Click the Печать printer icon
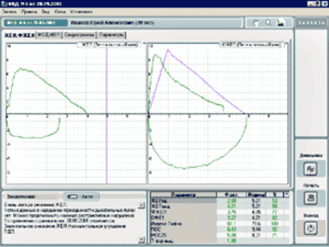 310,198
